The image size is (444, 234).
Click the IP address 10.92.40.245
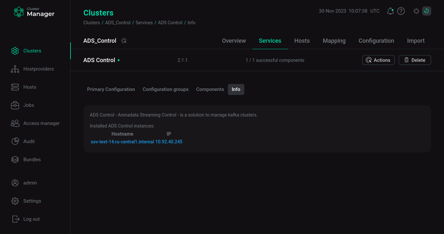pos(169,142)
